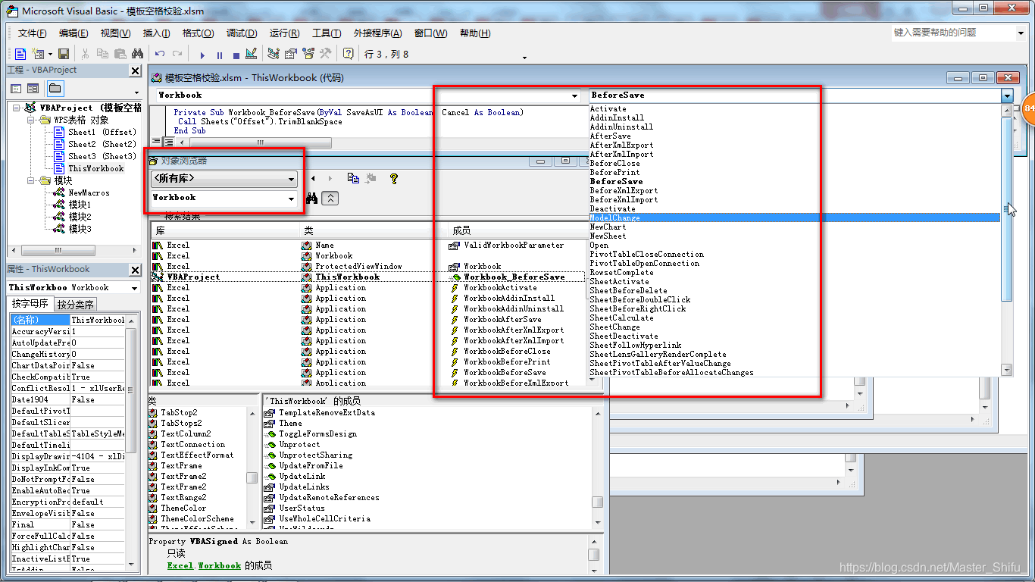Click the Find binoculars icon in the main toolbar

[x=137, y=54]
